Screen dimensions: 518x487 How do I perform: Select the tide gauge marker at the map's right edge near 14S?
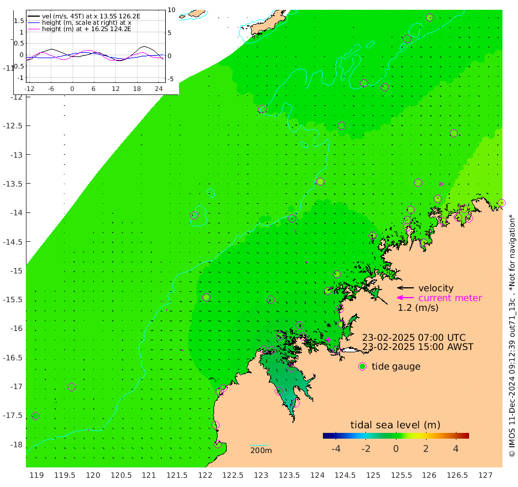[x=501, y=203]
